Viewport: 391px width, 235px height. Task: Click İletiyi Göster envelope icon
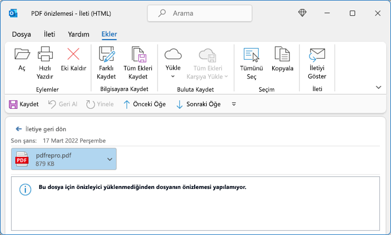317,54
